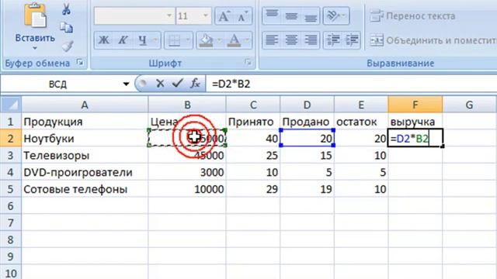Click the price cell 45000

[187, 155]
